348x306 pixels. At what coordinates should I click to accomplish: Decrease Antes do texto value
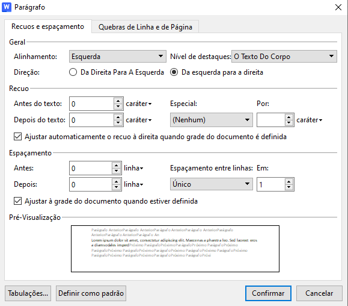118,107
